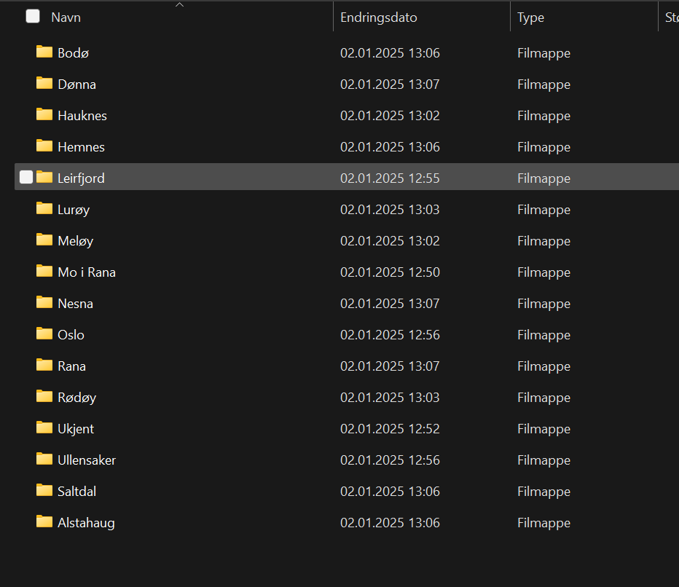
Task: Click the Rana folder icon
Action: [x=44, y=365]
